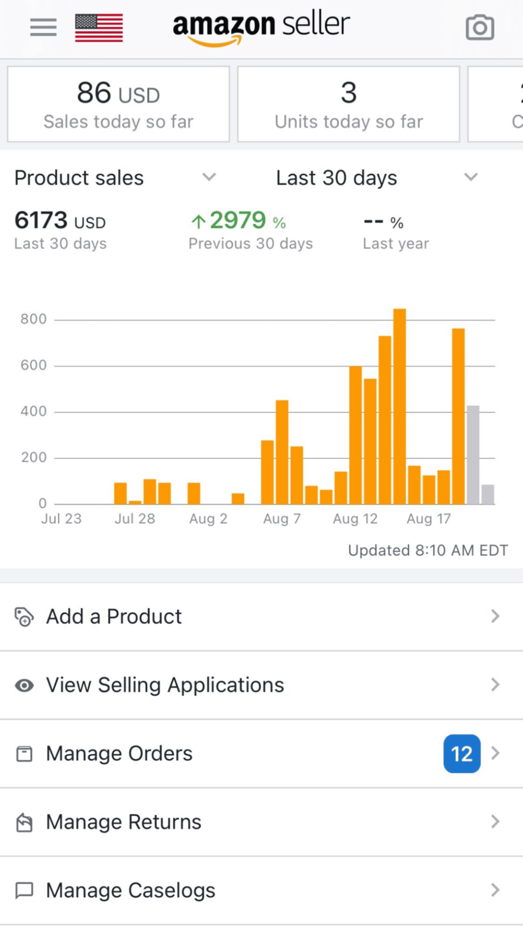Expand the Product sales metric dropdown
523x932 pixels.
(209, 177)
